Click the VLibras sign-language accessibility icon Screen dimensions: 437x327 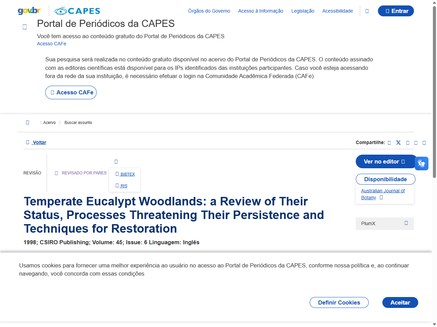click(x=422, y=163)
